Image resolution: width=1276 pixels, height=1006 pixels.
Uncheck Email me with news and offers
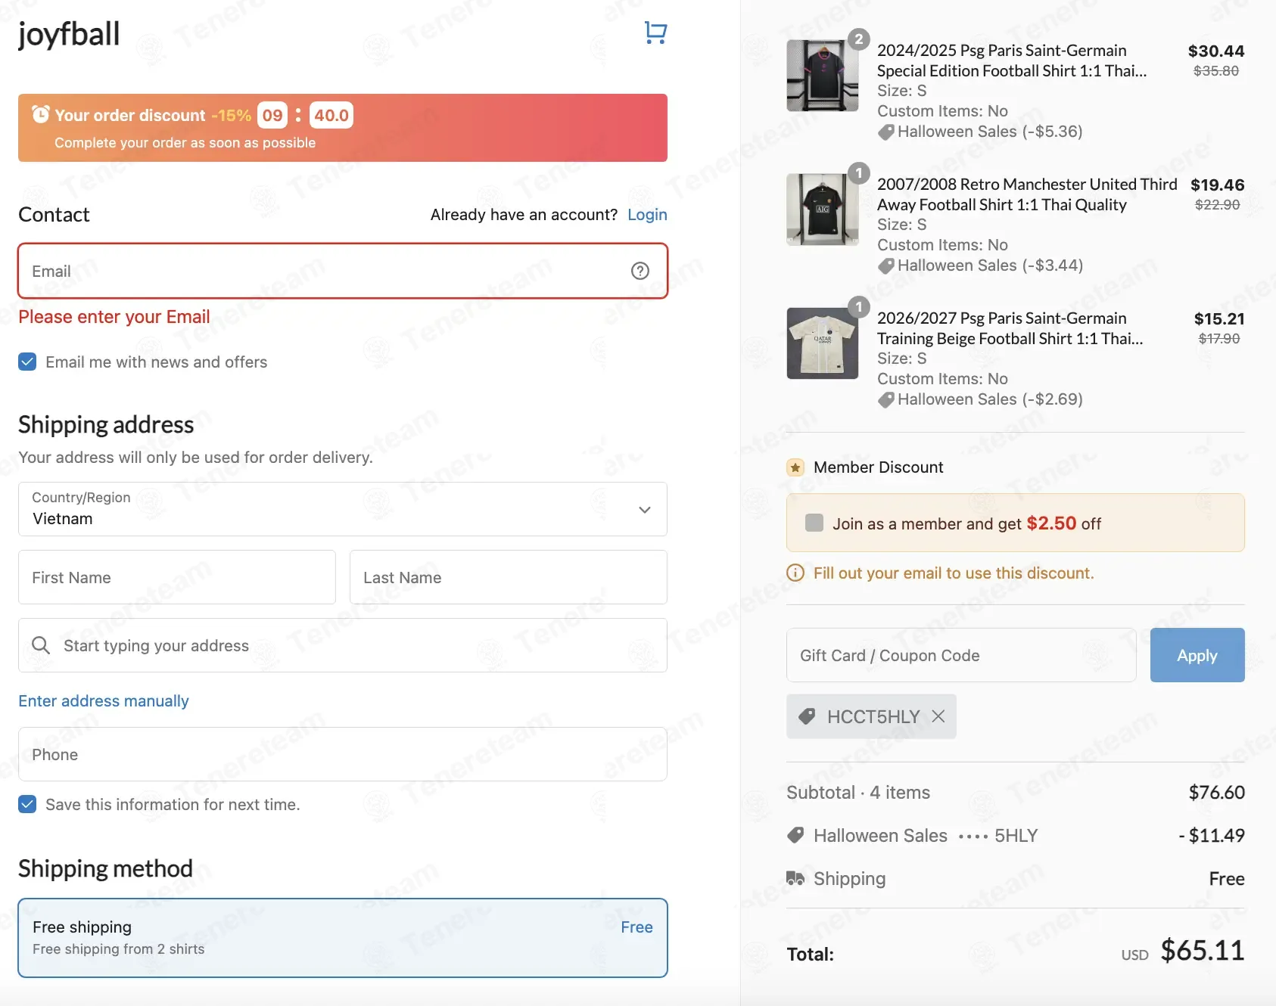27,362
